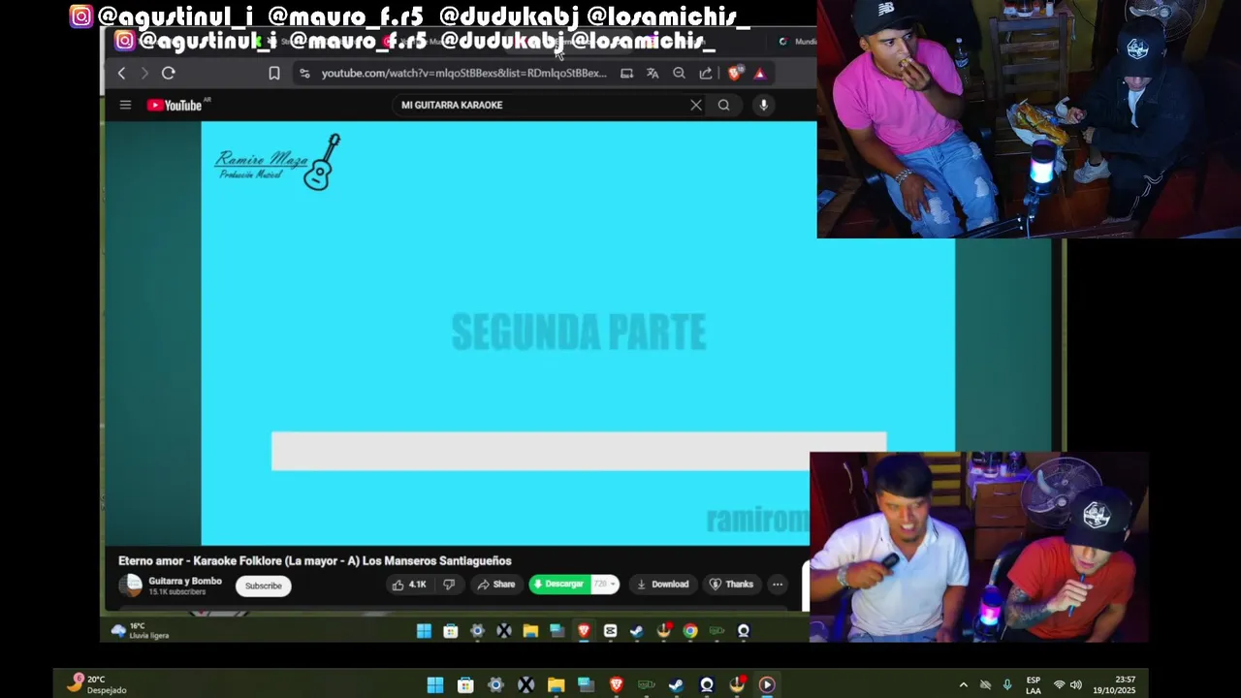Screen dimensions: 1241x698
Task: Open Microsoft Store on main taskbar
Action: 465,685
